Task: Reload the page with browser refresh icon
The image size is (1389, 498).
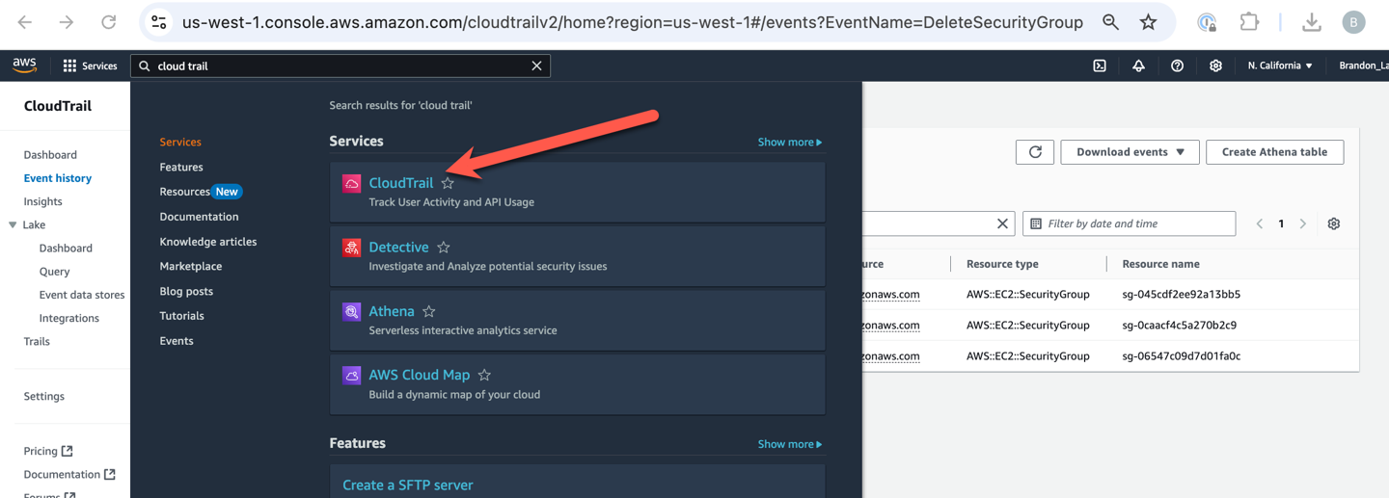Action: pyautogui.click(x=109, y=22)
